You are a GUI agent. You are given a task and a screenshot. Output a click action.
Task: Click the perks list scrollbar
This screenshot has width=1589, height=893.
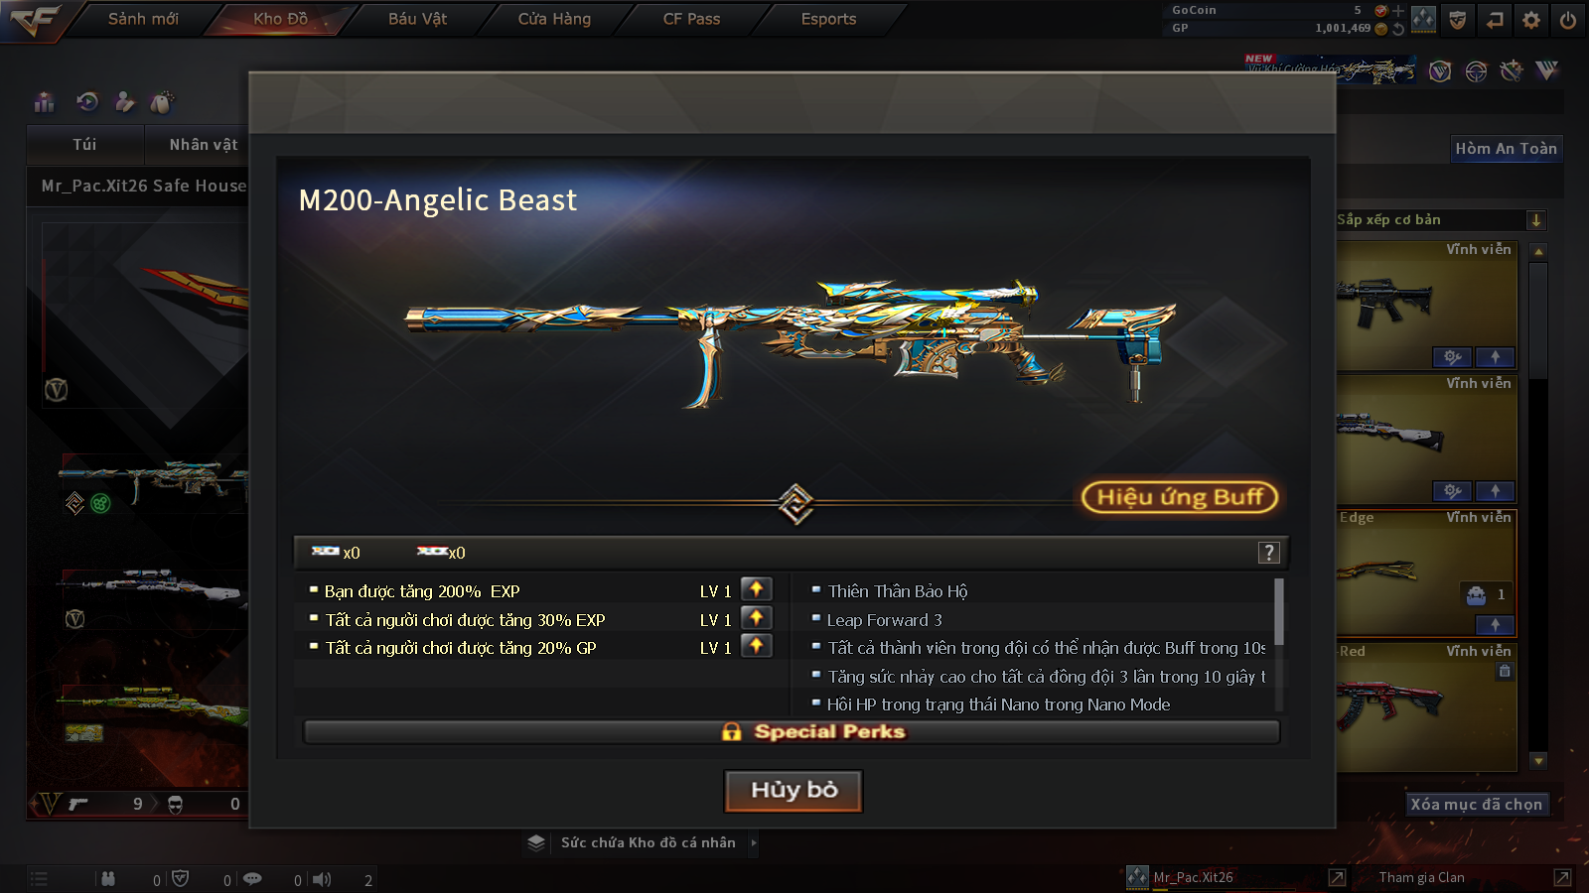coord(1279,611)
